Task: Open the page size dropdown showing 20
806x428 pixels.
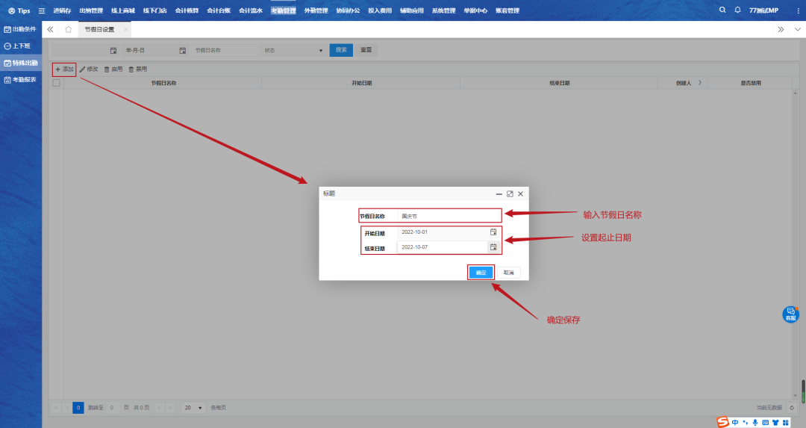Action: pyautogui.click(x=193, y=408)
